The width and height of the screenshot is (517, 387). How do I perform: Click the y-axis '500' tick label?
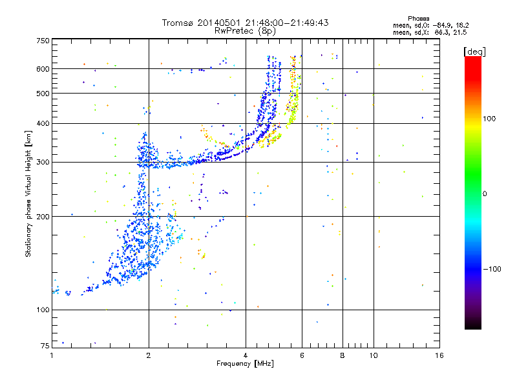[43, 94]
